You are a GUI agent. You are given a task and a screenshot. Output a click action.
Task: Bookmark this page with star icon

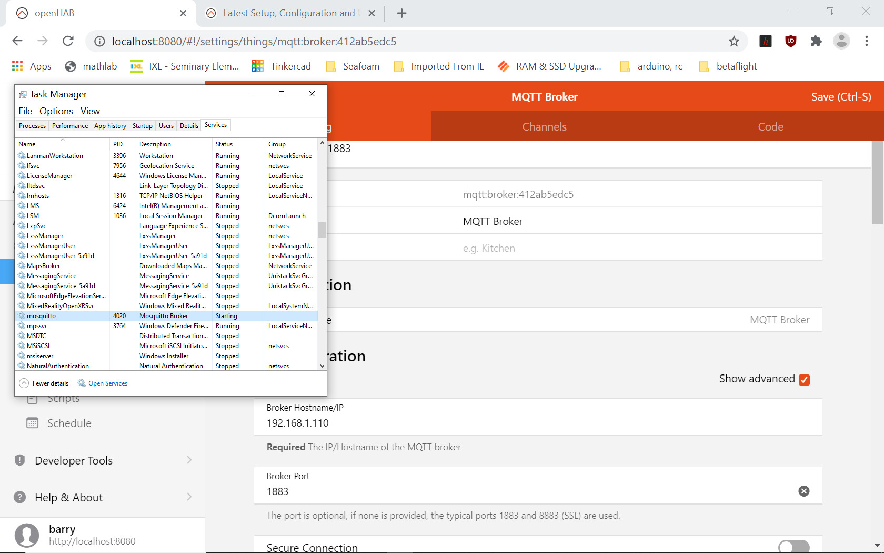(x=734, y=41)
